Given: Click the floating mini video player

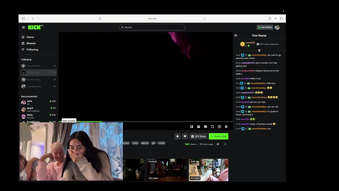Looking at the screenshot, I should pyautogui.click(x=71, y=151).
